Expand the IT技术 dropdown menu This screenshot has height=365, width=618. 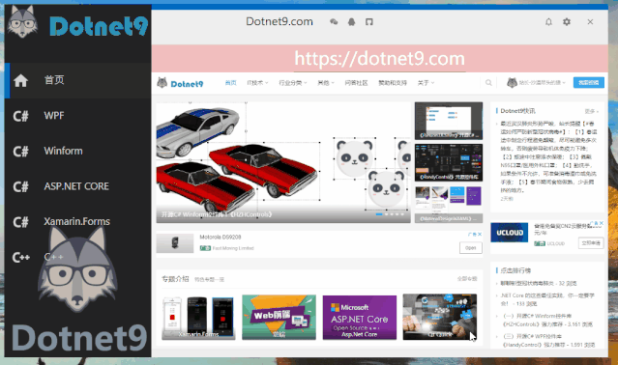(257, 83)
